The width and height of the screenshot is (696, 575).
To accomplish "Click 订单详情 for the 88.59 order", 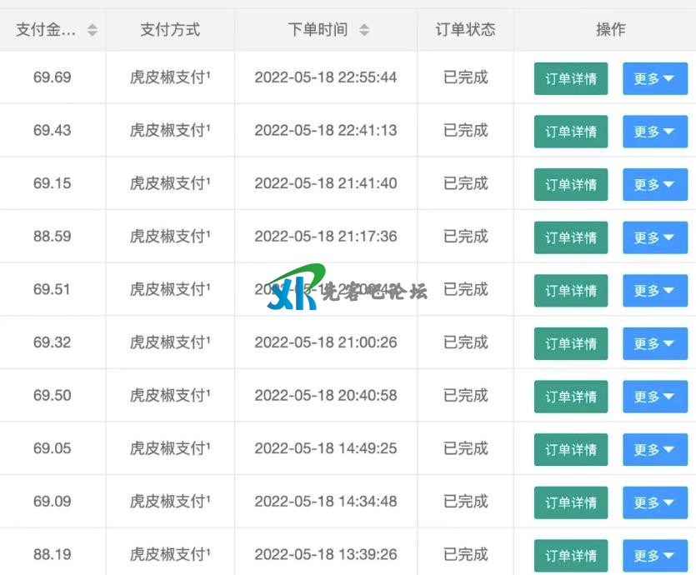I will tap(571, 237).
